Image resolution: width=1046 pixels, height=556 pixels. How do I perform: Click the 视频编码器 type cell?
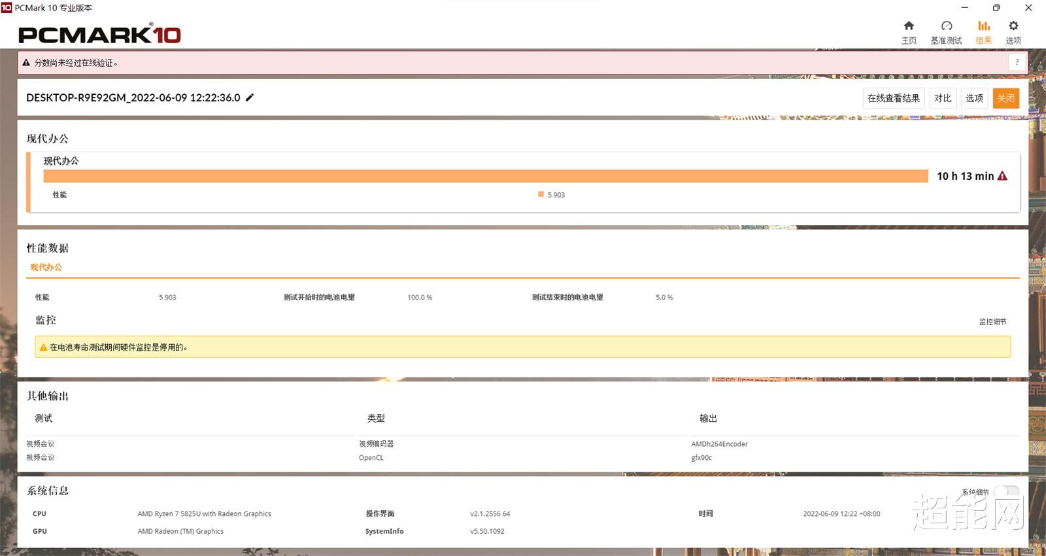click(376, 444)
